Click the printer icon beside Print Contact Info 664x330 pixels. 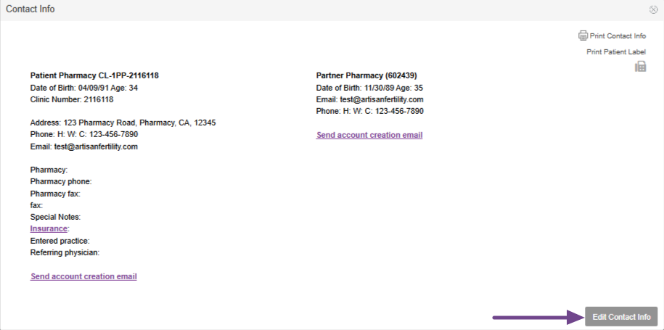tap(583, 36)
